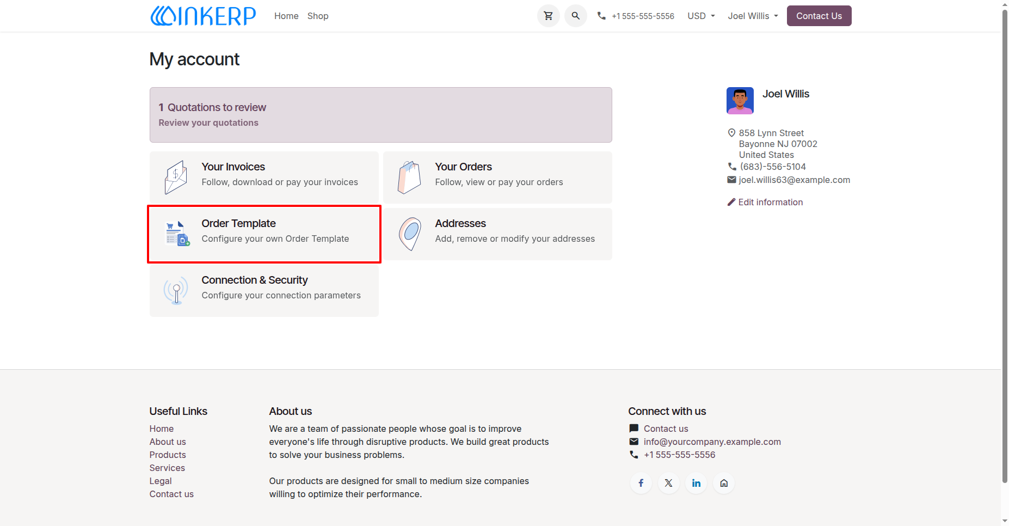Viewport: 1009px width, 526px height.
Task: Open the Joel Willis user menu
Action: pyautogui.click(x=753, y=16)
